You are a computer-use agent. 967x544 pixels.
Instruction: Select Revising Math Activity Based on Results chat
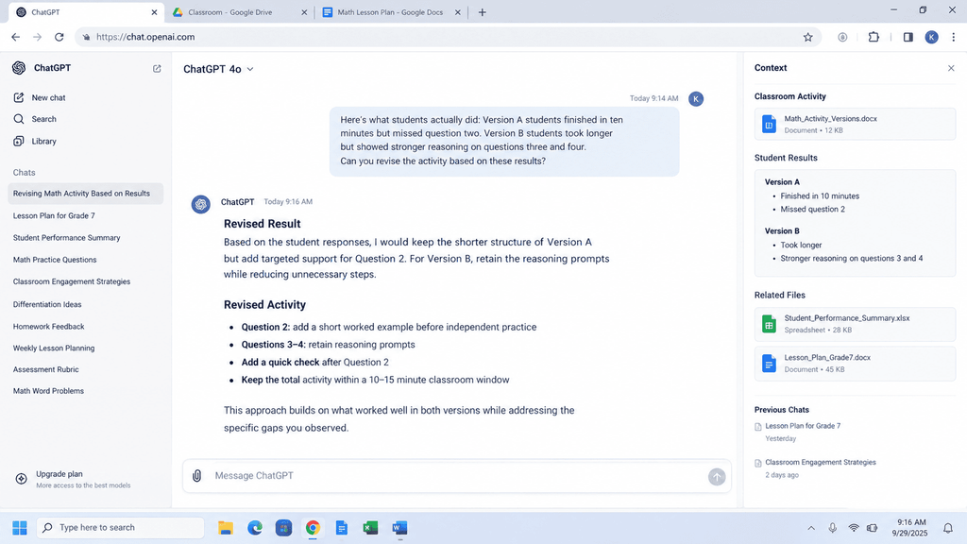(x=86, y=194)
